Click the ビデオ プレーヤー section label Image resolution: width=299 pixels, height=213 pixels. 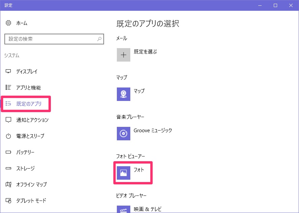click(131, 196)
